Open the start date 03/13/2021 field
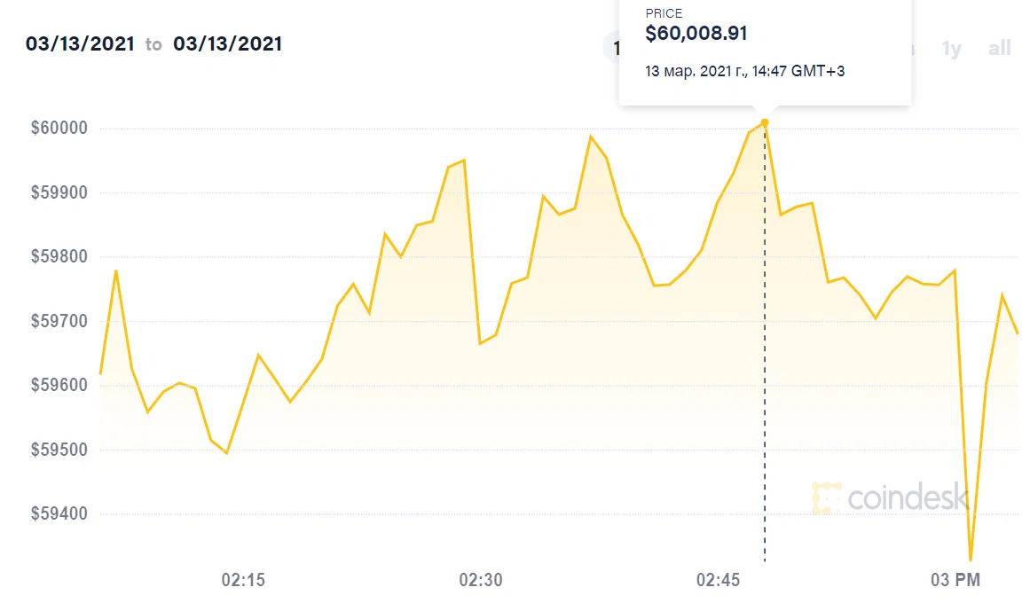The width and height of the screenshot is (1022, 603). (x=80, y=43)
